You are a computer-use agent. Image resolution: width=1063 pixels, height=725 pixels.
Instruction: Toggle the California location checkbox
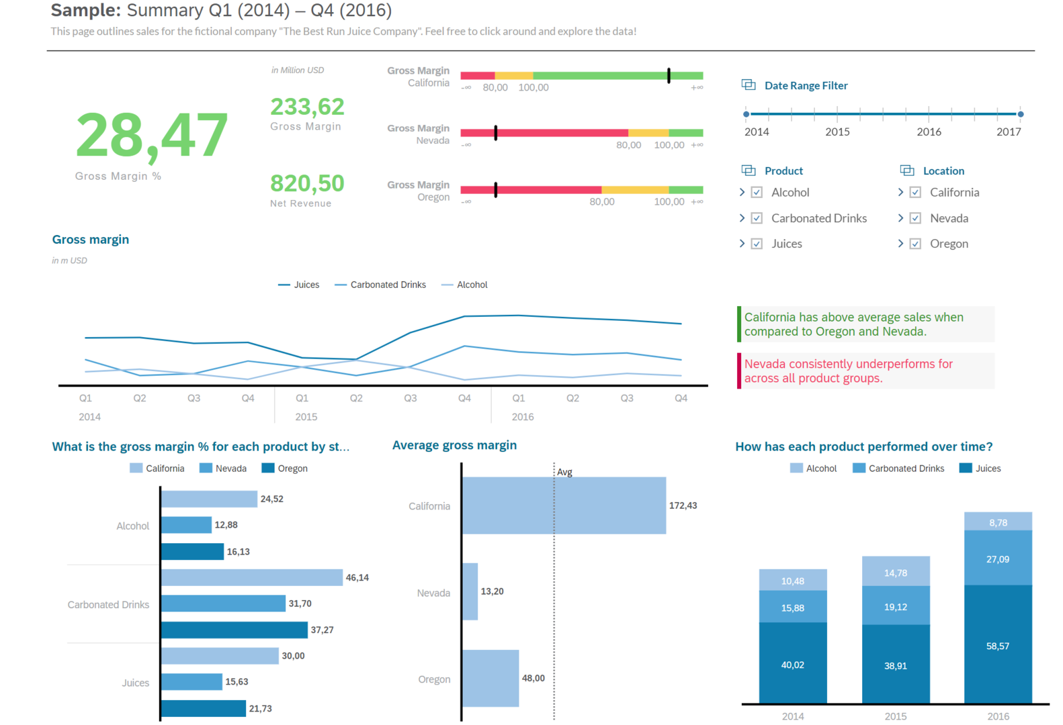(915, 193)
